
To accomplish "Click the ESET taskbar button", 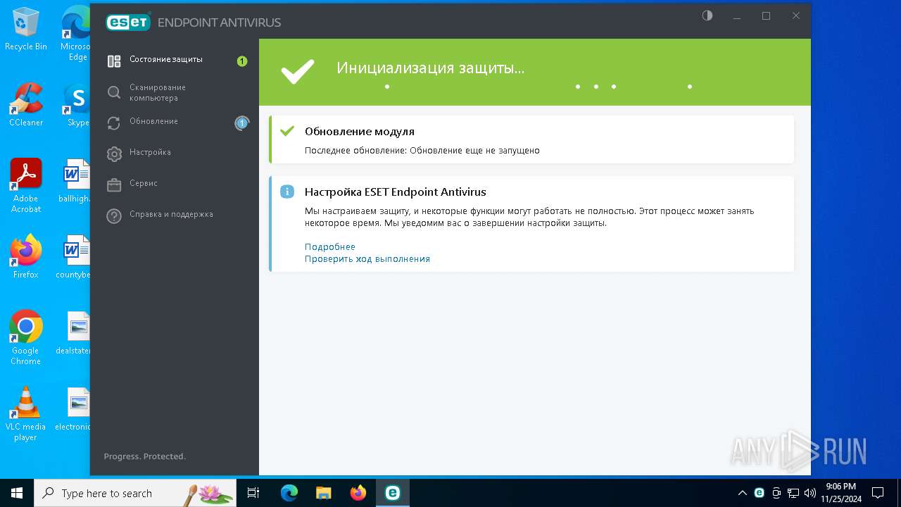I will coord(392,493).
